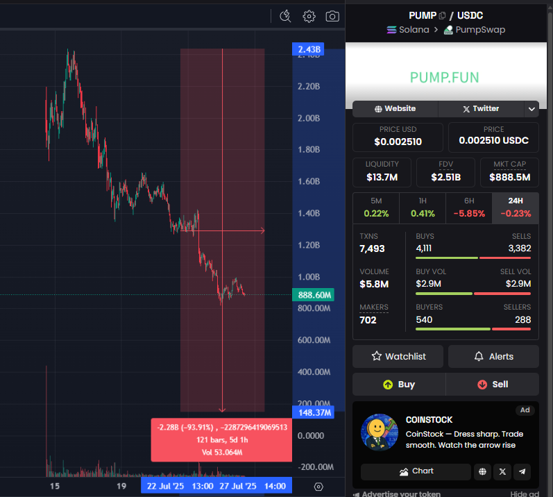Viewport: 553px width, 497px height.
Task: Click the Buy button
Action: tap(399, 385)
